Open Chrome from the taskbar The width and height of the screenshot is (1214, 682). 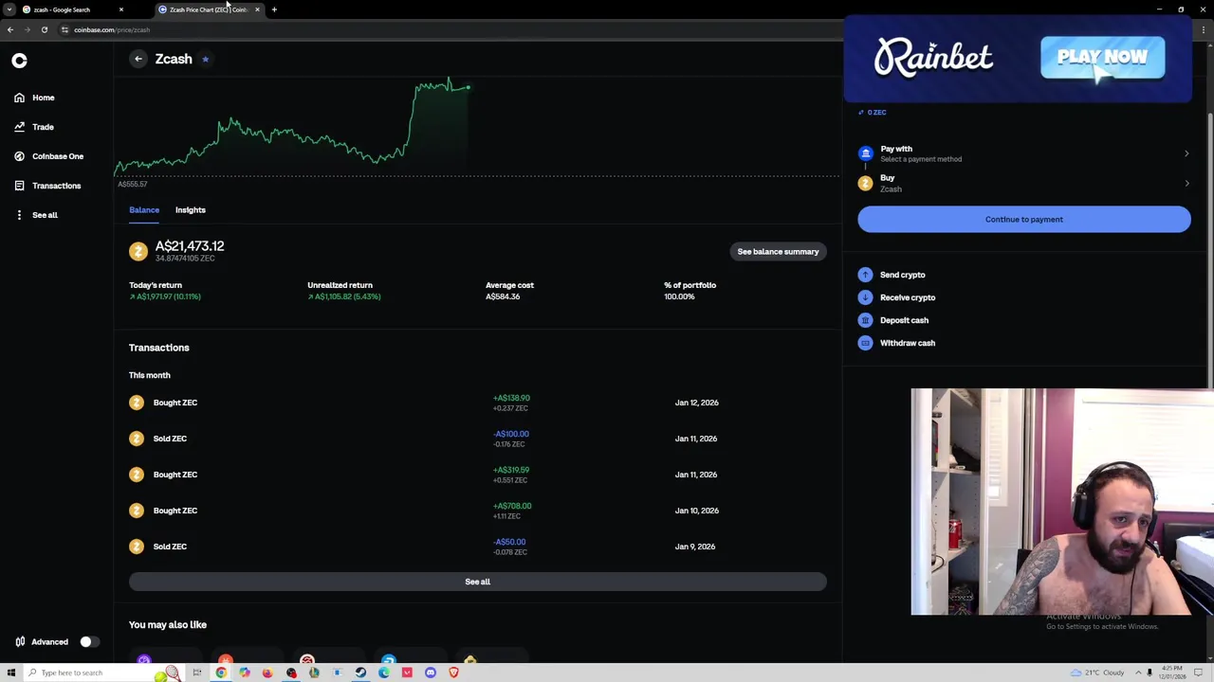(x=221, y=673)
